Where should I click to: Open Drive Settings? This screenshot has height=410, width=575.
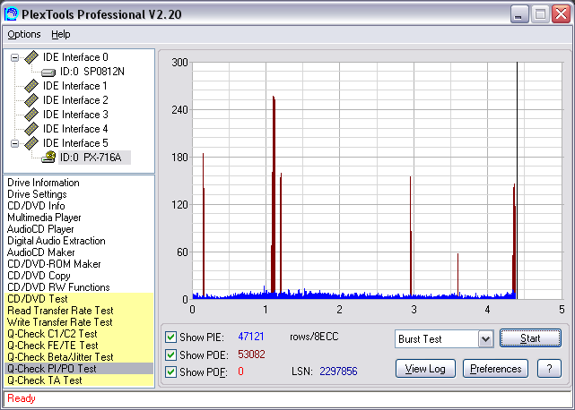(x=37, y=194)
